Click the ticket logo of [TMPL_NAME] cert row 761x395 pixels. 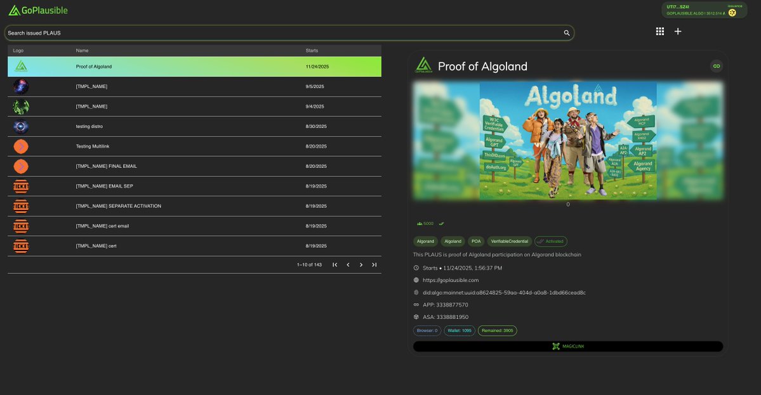21,246
